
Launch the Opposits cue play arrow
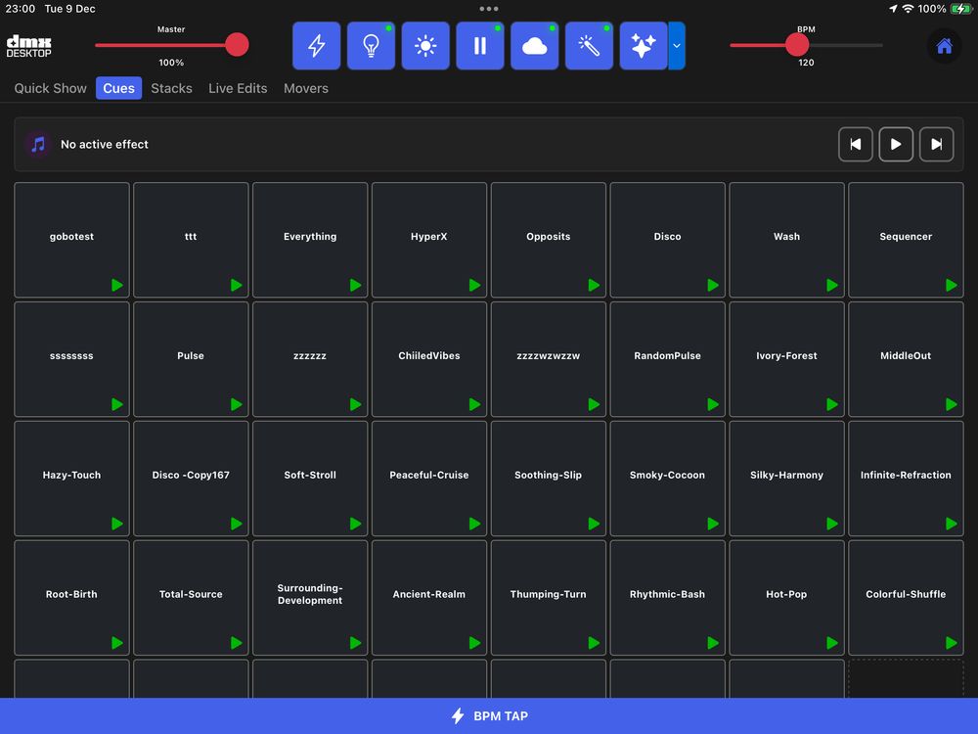[594, 285]
